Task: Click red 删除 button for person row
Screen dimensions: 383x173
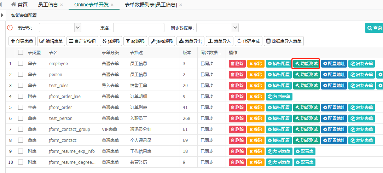Action: [x=237, y=75]
